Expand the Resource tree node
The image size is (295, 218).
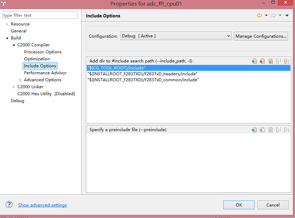7,24
